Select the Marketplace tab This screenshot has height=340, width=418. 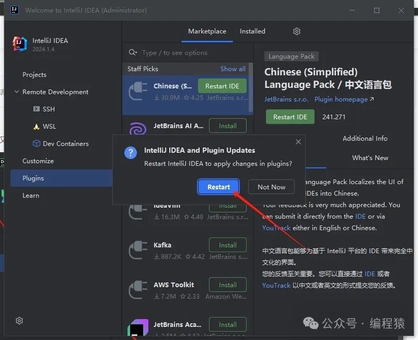click(x=207, y=31)
